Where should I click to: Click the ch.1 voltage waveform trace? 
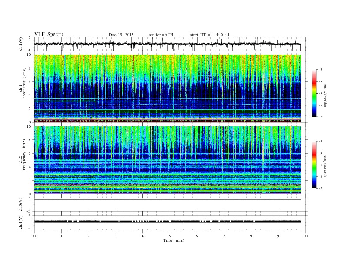pos(167,44)
